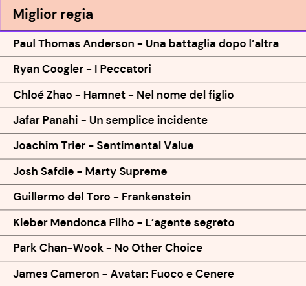Click the L'agente segreto title
The width and height of the screenshot is (306, 286).
click(190, 223)
